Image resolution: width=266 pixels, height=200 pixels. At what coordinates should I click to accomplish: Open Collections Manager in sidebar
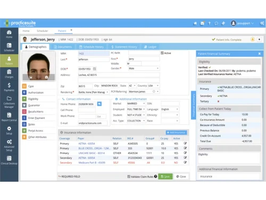[x=9, y=102]
